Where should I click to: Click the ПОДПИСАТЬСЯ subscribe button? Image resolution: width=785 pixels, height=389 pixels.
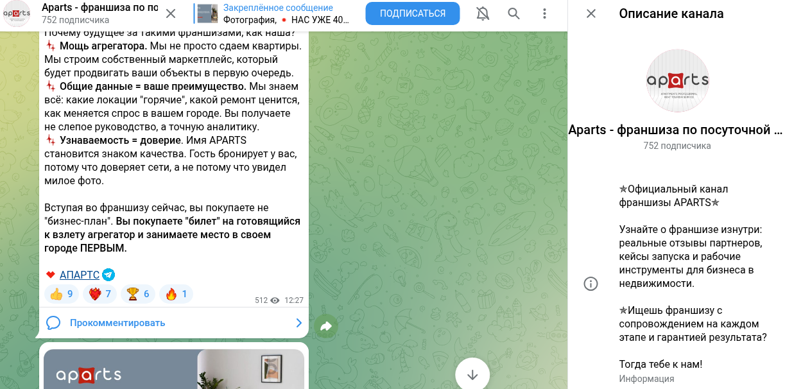[x=413, y=13]
